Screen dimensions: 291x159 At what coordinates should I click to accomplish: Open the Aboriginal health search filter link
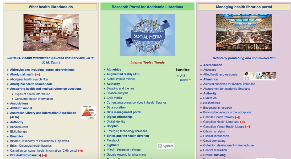coord(29,79)
